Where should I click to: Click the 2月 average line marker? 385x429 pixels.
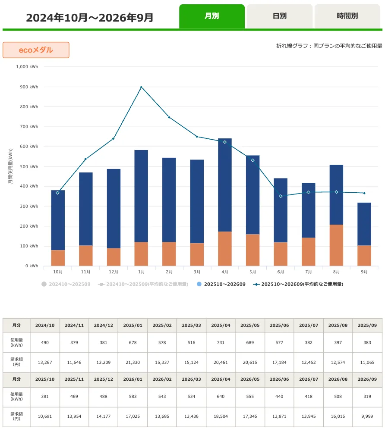pyautogui.click(x=169, y=117)
